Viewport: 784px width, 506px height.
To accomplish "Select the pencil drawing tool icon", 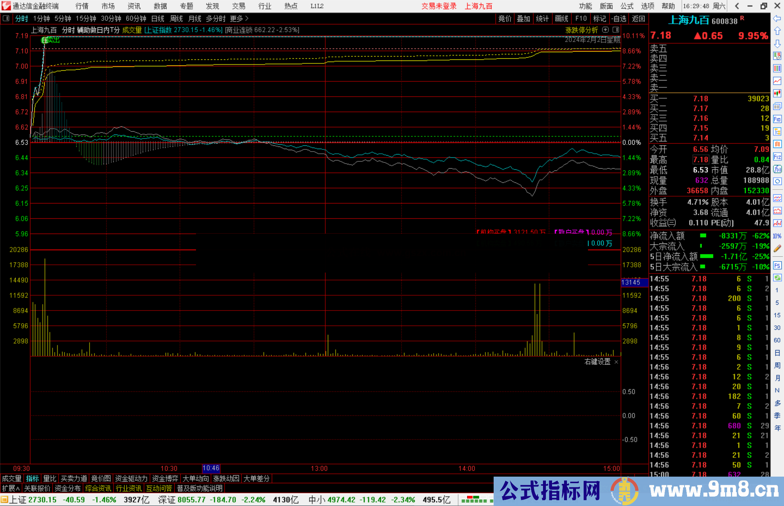I will [777, 248].
